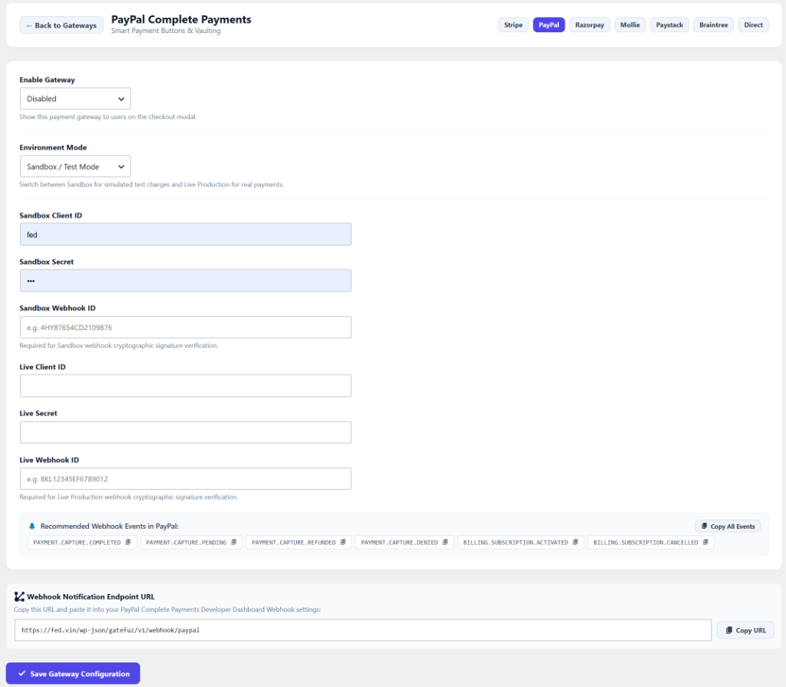Copy PAYMENT.CAPTURE.COMPLETED event icon
The image size is (786, 687).
coord(128,542)
